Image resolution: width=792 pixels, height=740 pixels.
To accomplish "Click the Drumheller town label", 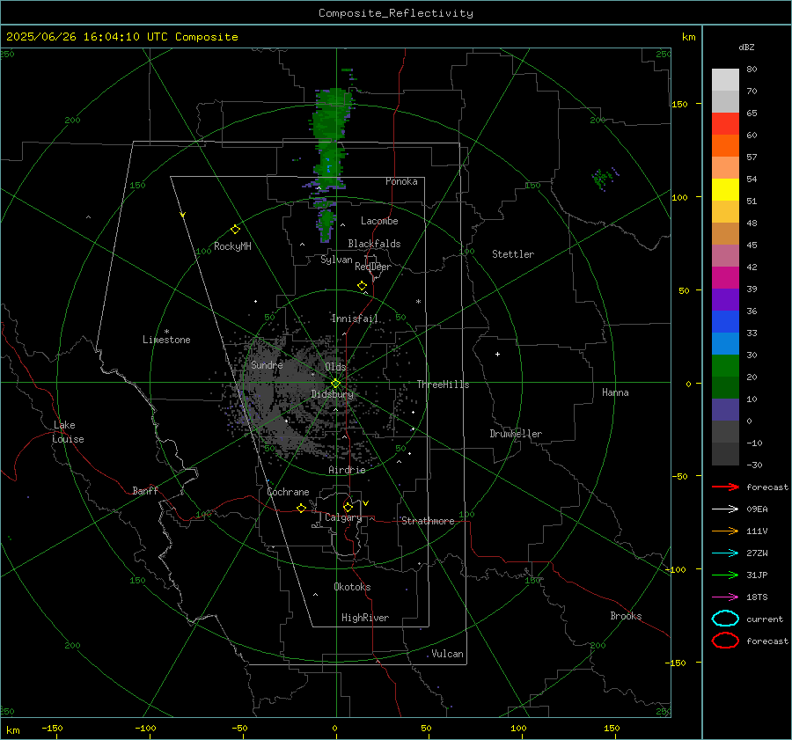I will (516, 434).
